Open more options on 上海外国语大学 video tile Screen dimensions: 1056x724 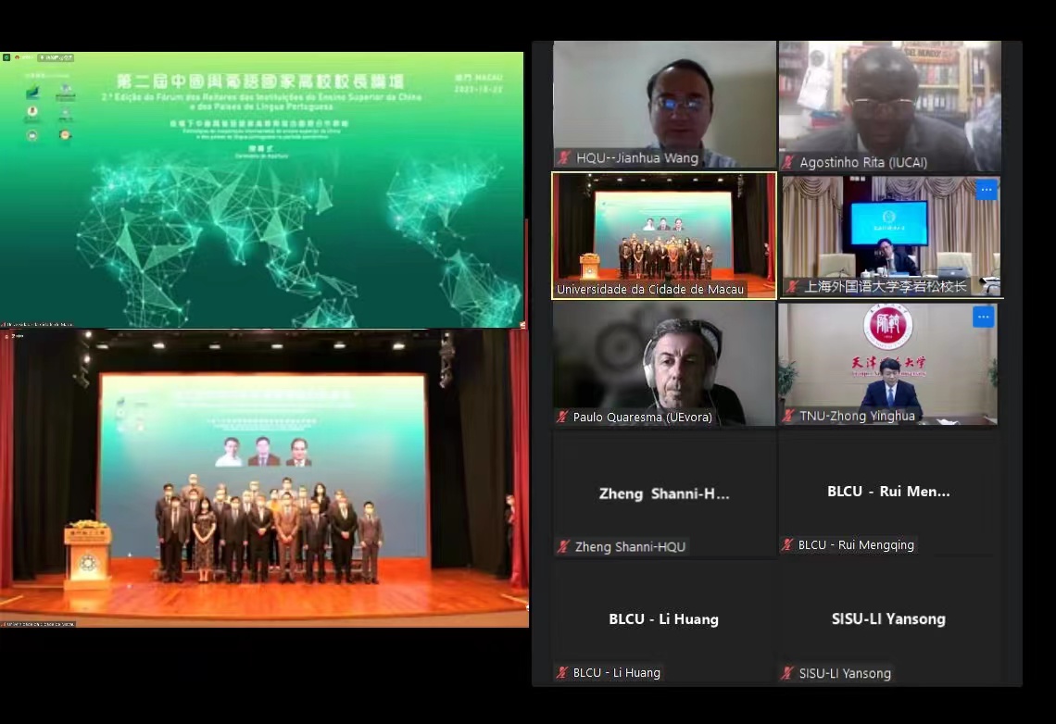pyautogui.click(x=986, y=190)
